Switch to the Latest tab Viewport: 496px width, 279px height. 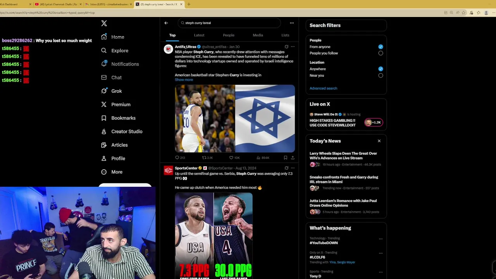[199, 35]
